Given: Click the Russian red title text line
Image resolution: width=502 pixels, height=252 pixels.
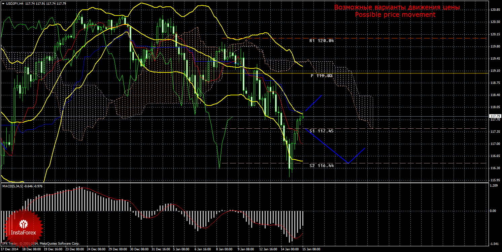Looking at the screenshot, I should pos(397,7).
